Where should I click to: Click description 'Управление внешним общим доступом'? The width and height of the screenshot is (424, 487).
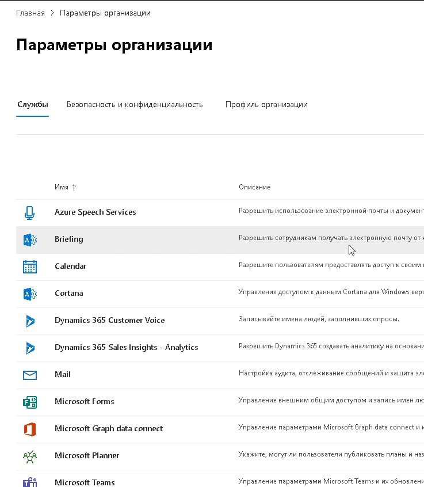tap(331, 400)
